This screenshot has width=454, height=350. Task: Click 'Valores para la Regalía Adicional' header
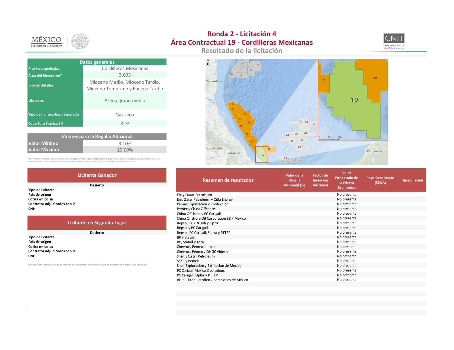97,136
